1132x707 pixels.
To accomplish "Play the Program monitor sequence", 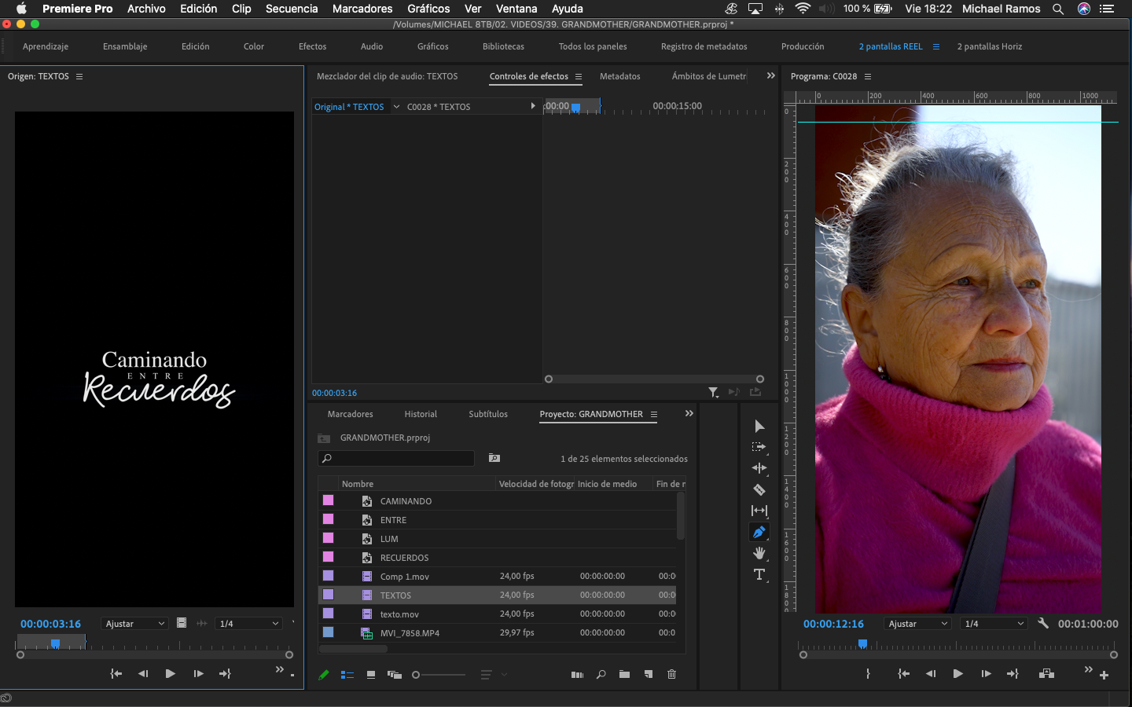I will pos(957,673).
